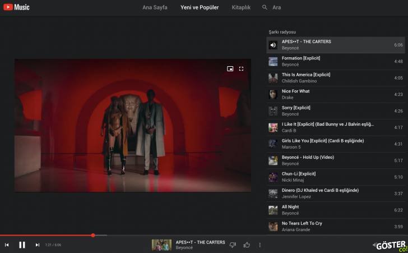Play All Night by Beyoncé
Viewport: 408px width, 253px height.
[x=335, y=210]
